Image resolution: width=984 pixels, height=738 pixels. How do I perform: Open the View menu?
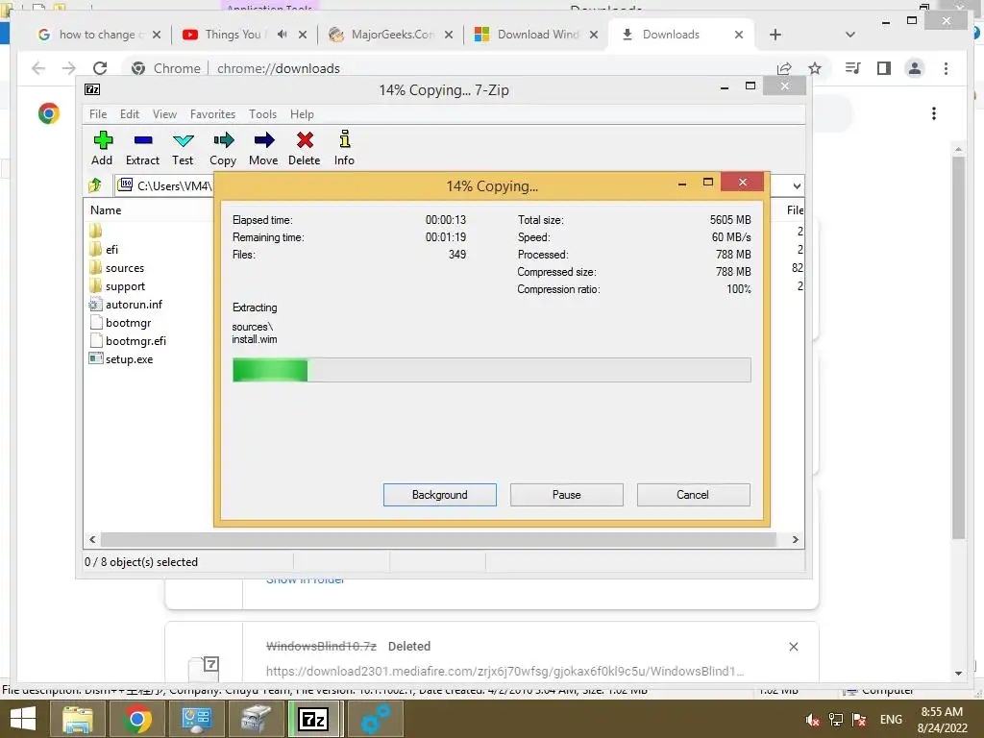[x=164, y=114]
